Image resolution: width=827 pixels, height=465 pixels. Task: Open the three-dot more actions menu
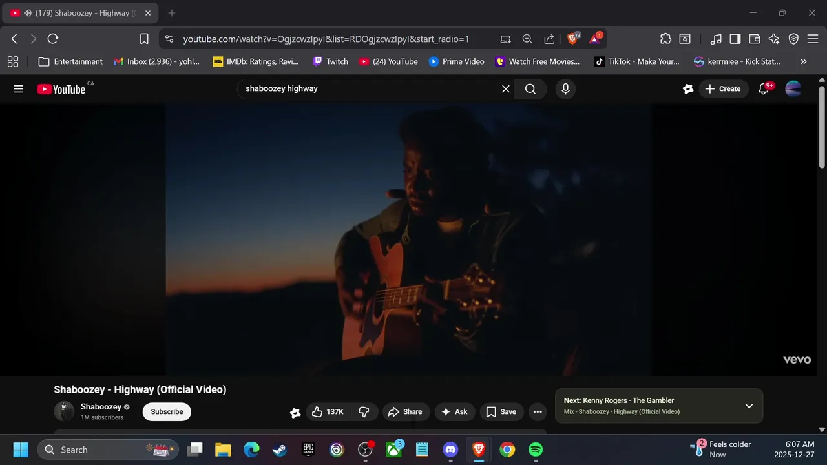pos(538,412)
